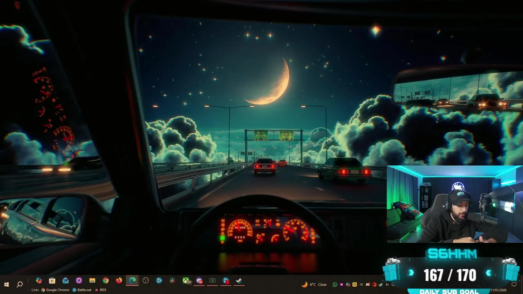Open the notification center icon
Viewport: 523px width, 294px height.
pos(514,284)
